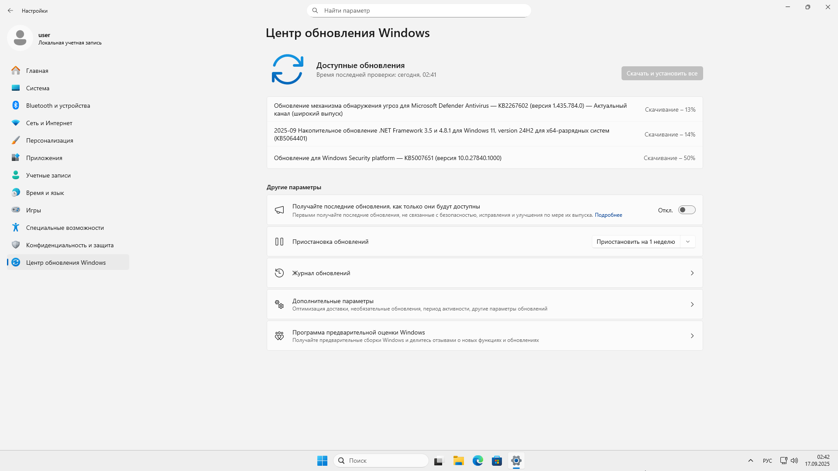The width and height of the screenshot is (838, 471).
Task: Click the Bluetooth icon in sidebar
Action: click(16, 105)
